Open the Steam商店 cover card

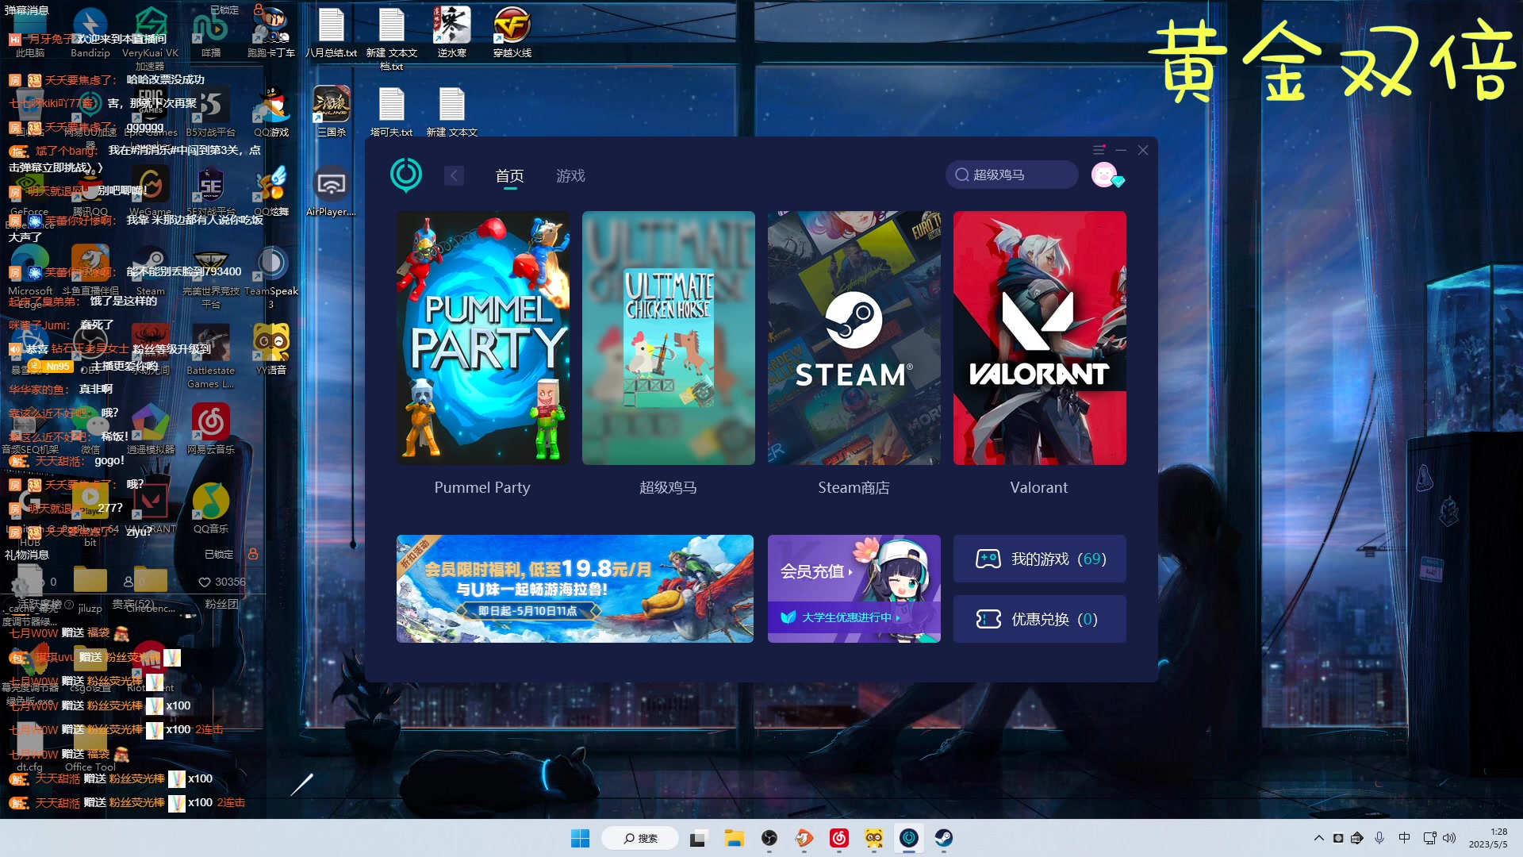click(x=854, y=337)
